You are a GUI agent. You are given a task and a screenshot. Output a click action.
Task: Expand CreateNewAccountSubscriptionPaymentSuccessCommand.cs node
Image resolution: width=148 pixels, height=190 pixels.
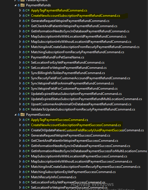(20, 125)
